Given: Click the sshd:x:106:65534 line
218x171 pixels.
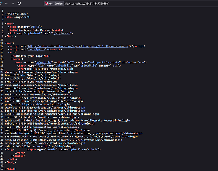Looking at the screenshot, I should pyautogui.click(x=40, y=146).
